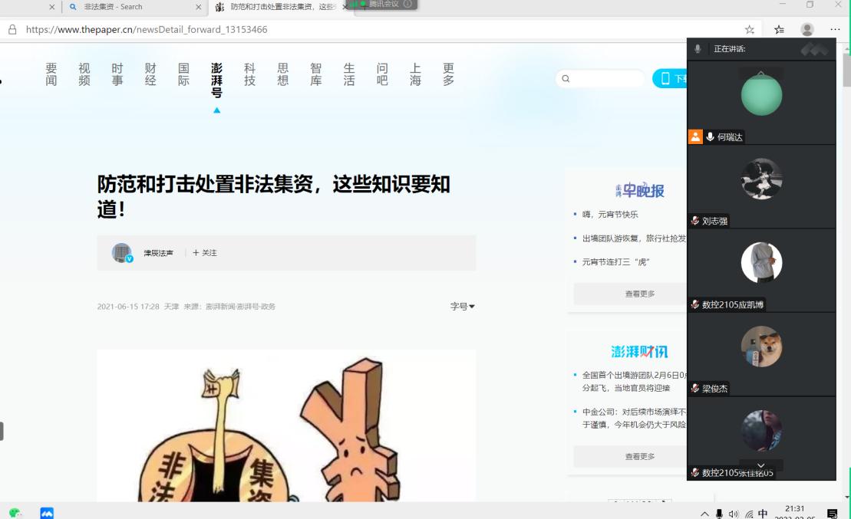The image size is (851, 519).
Task: Click the 正在讲话 microphone icon
Action: click(698, 49)
